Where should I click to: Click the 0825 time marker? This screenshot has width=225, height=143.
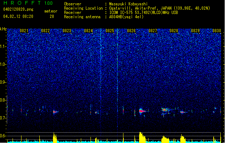click(110, 31)
